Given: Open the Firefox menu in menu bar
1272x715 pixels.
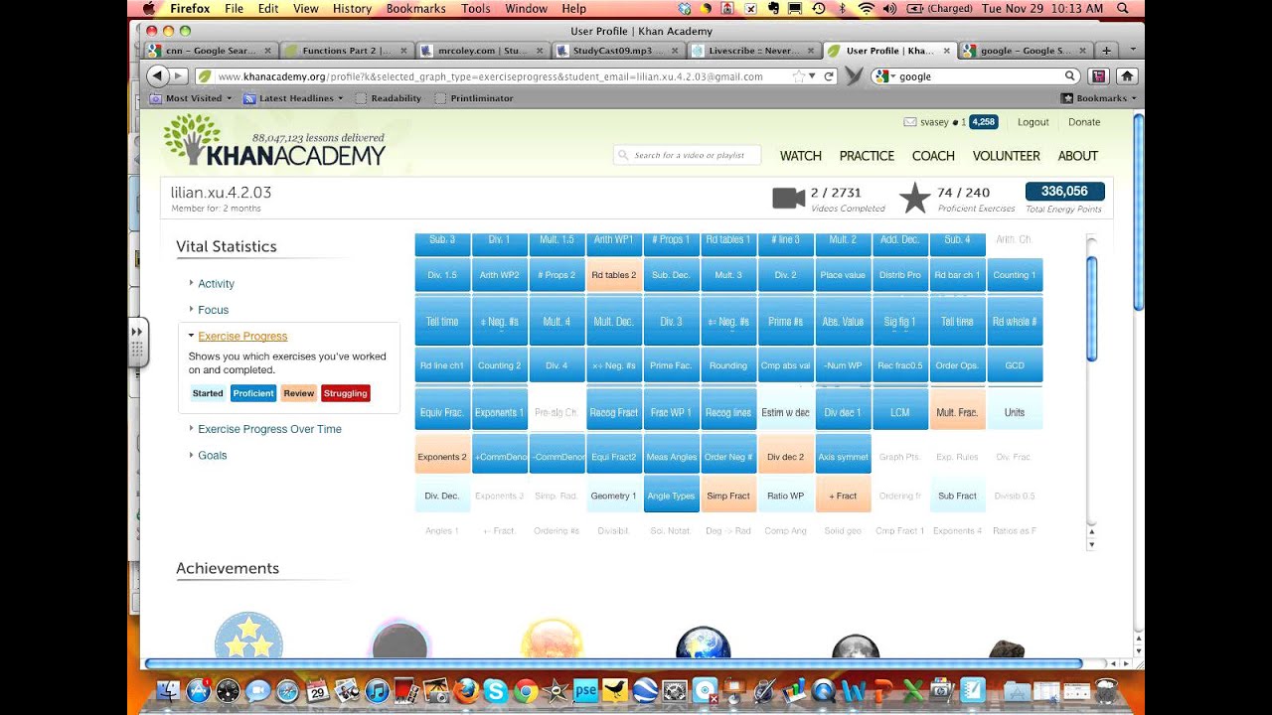Looking at the screenshot, I should 190,8.
